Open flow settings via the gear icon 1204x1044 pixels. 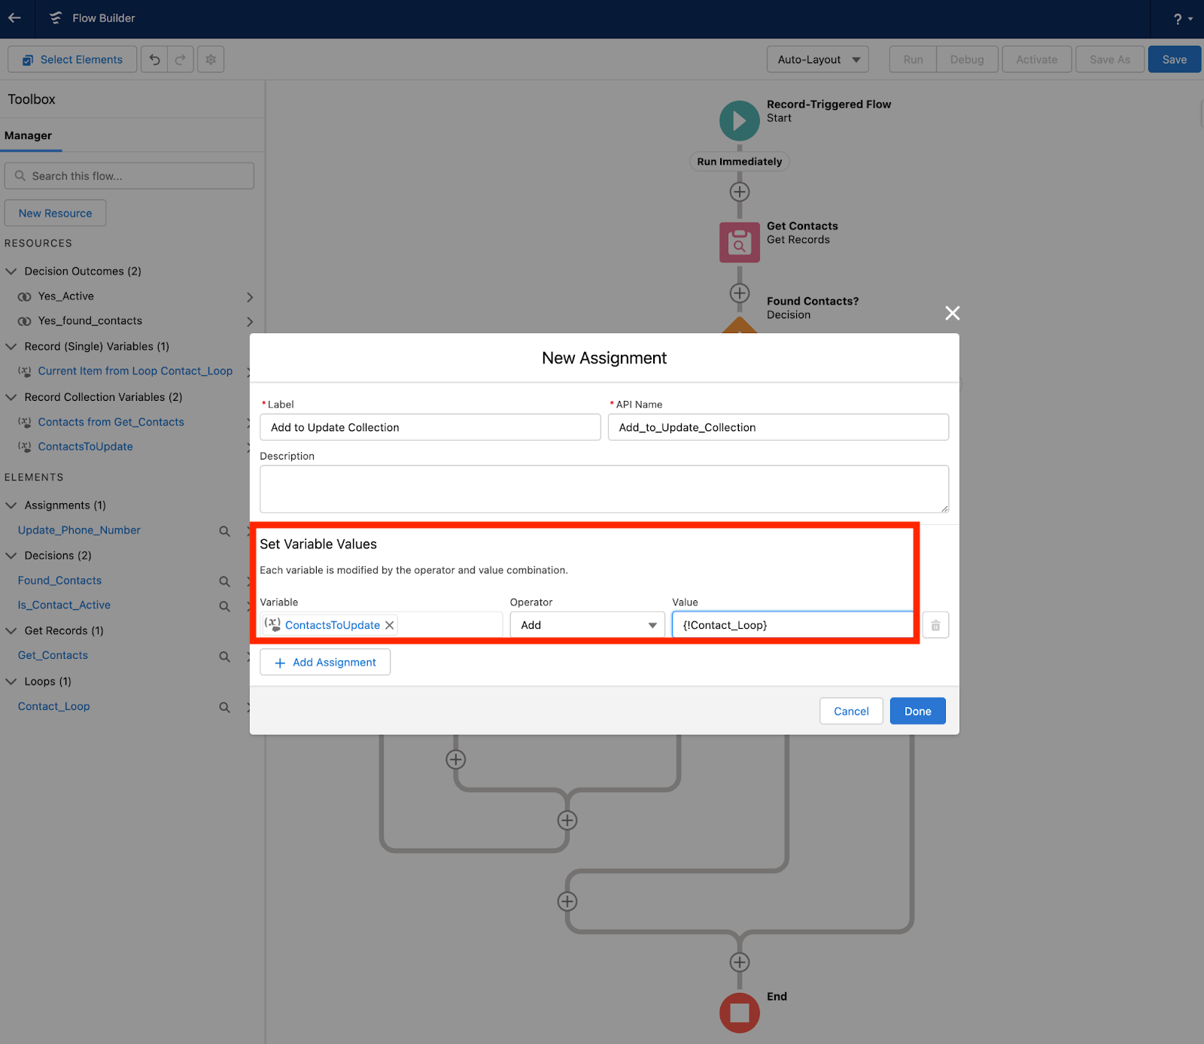tap(210, 59)
